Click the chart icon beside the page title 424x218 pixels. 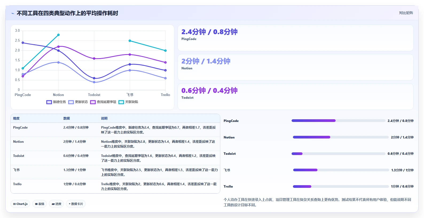[13, 13]
